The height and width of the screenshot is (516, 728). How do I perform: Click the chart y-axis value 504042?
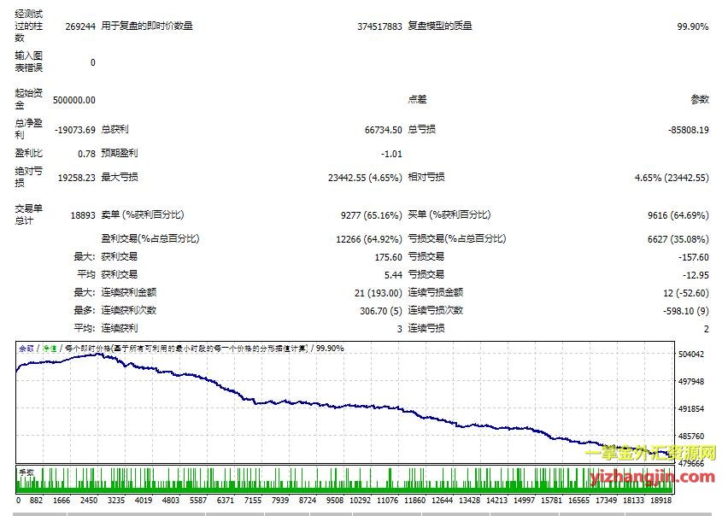(x=691, y=355)
